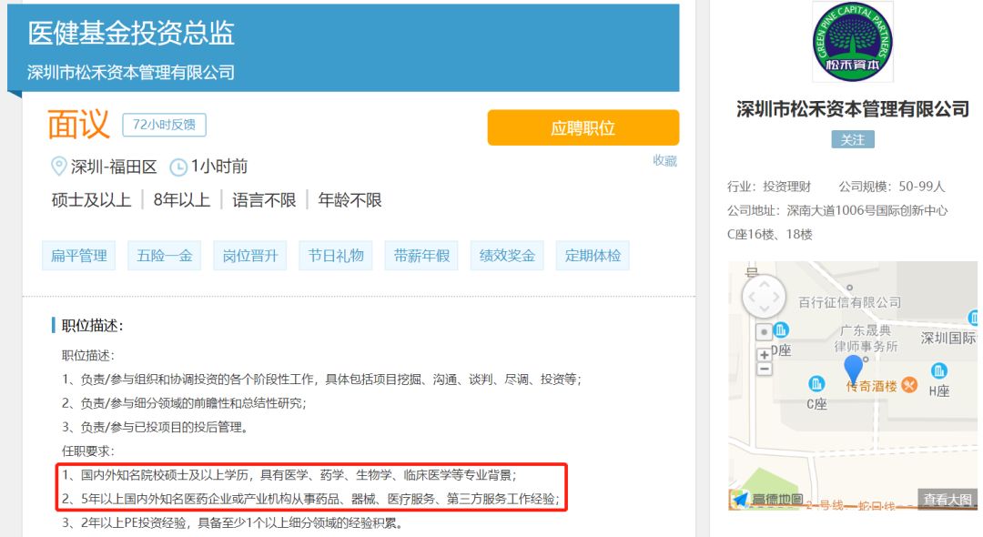The image size is (983, 537).
Task: Click the 收藏 favorite link
Action: tap(664, 160)
